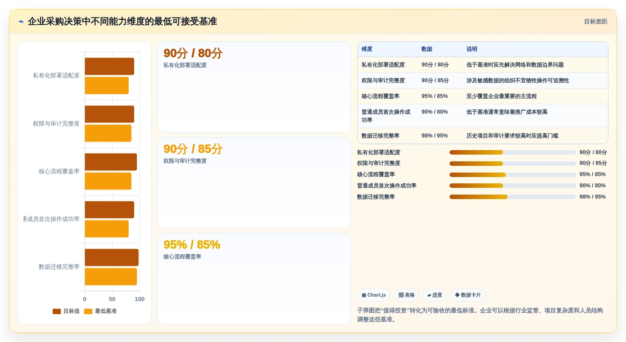Click the 目标差距 label in the header
The height and width of the screenshot is (342, 626).
coord(595,22)
